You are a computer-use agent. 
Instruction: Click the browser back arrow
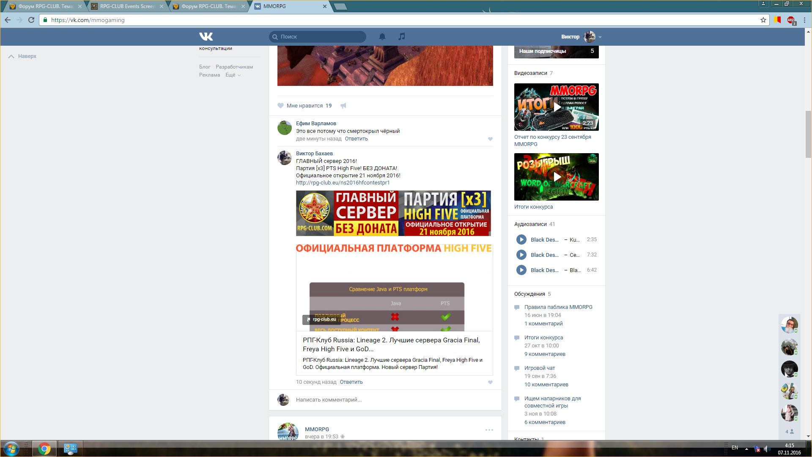8,20
